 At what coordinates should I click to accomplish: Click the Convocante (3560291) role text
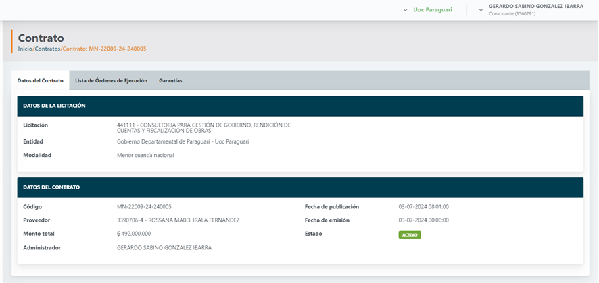(512, 14)
